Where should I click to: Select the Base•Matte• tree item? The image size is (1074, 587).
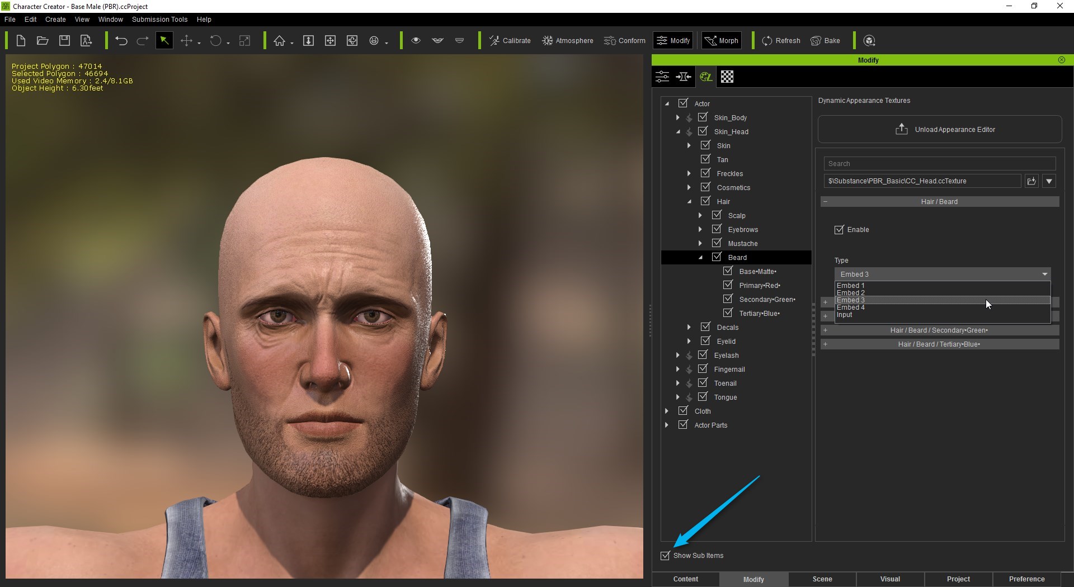(758, 271)
